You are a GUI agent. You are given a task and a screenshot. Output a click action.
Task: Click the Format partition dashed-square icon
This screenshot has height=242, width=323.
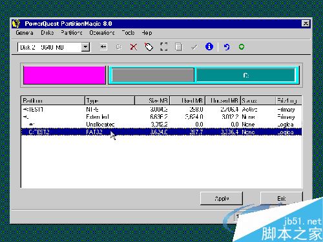coord(164,46)
